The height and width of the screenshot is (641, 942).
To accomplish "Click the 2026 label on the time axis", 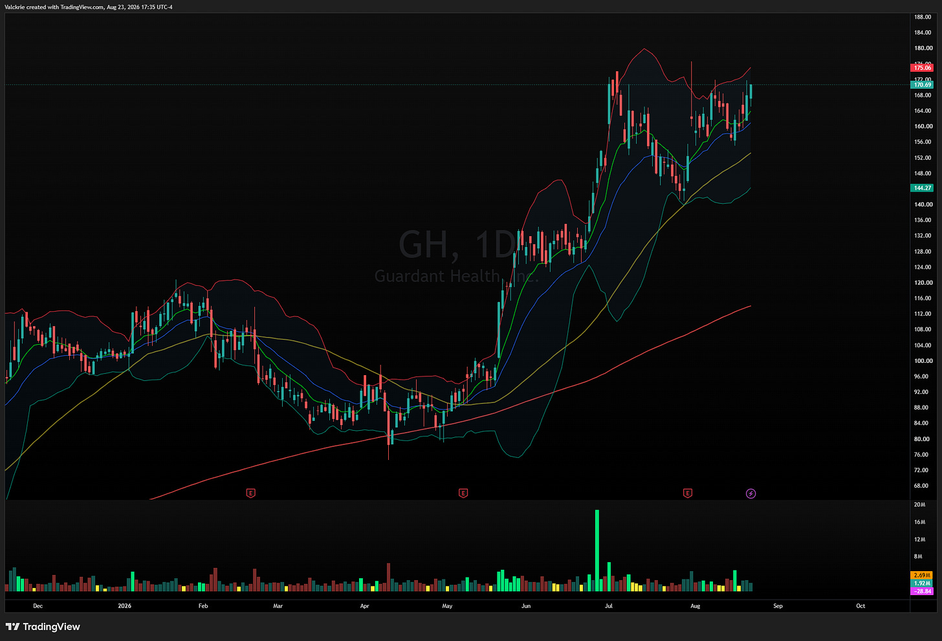I will click(x=125, y=606).
